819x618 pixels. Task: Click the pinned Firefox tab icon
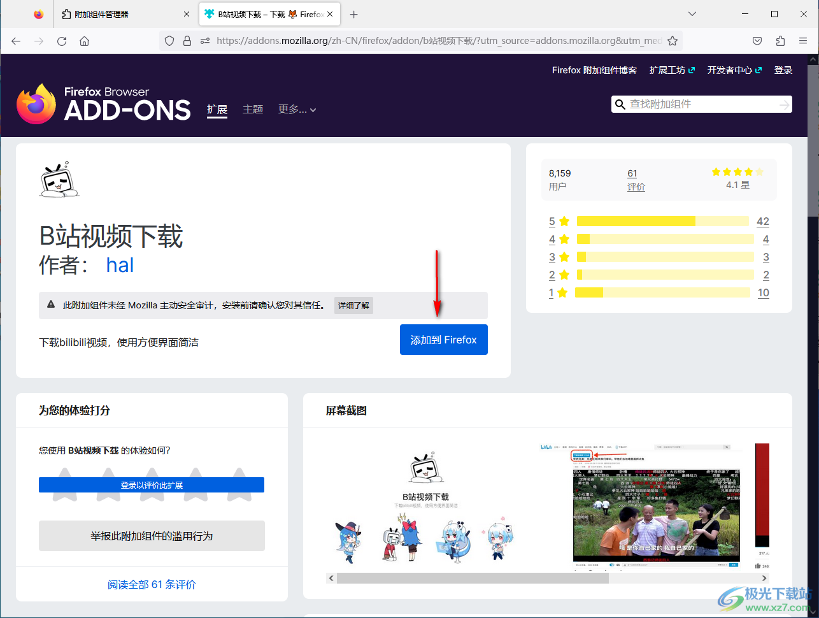pos(39,14)
